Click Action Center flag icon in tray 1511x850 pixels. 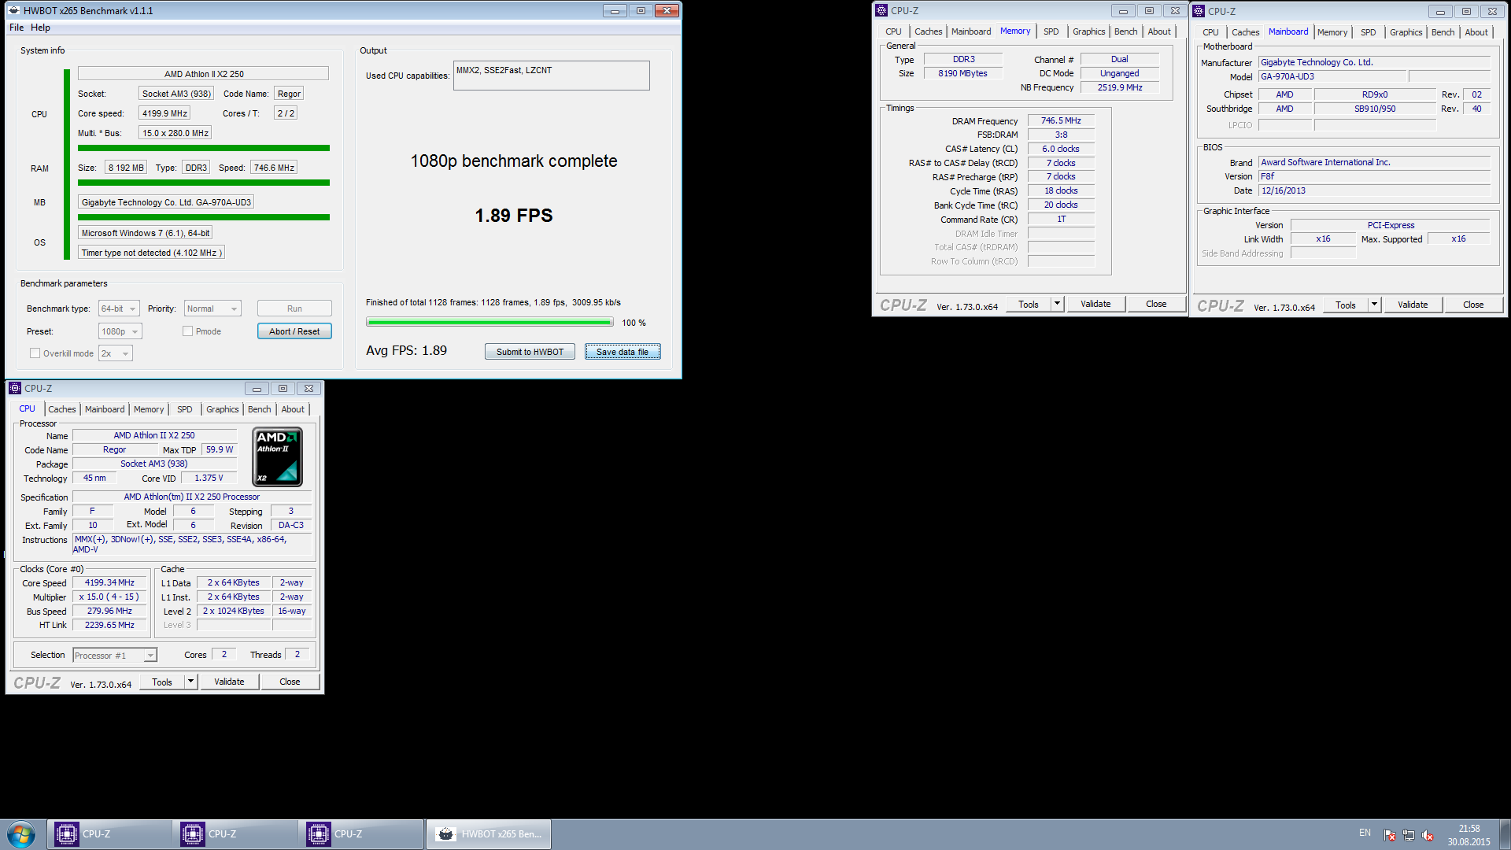(x=1390, y=835)
